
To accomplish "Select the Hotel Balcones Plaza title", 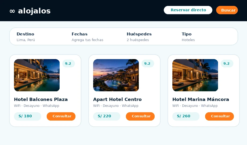I will pos(41,99).
